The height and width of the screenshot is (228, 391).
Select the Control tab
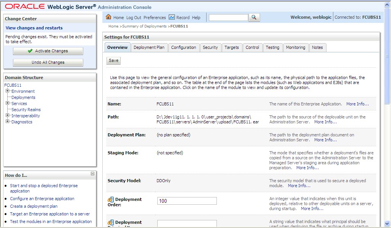click(x=252, y=47)
